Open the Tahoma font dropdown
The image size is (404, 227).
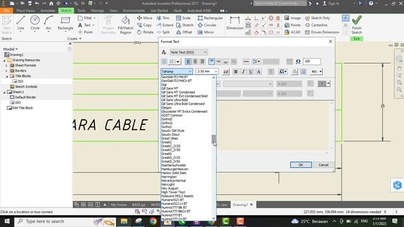click(177, 71)
